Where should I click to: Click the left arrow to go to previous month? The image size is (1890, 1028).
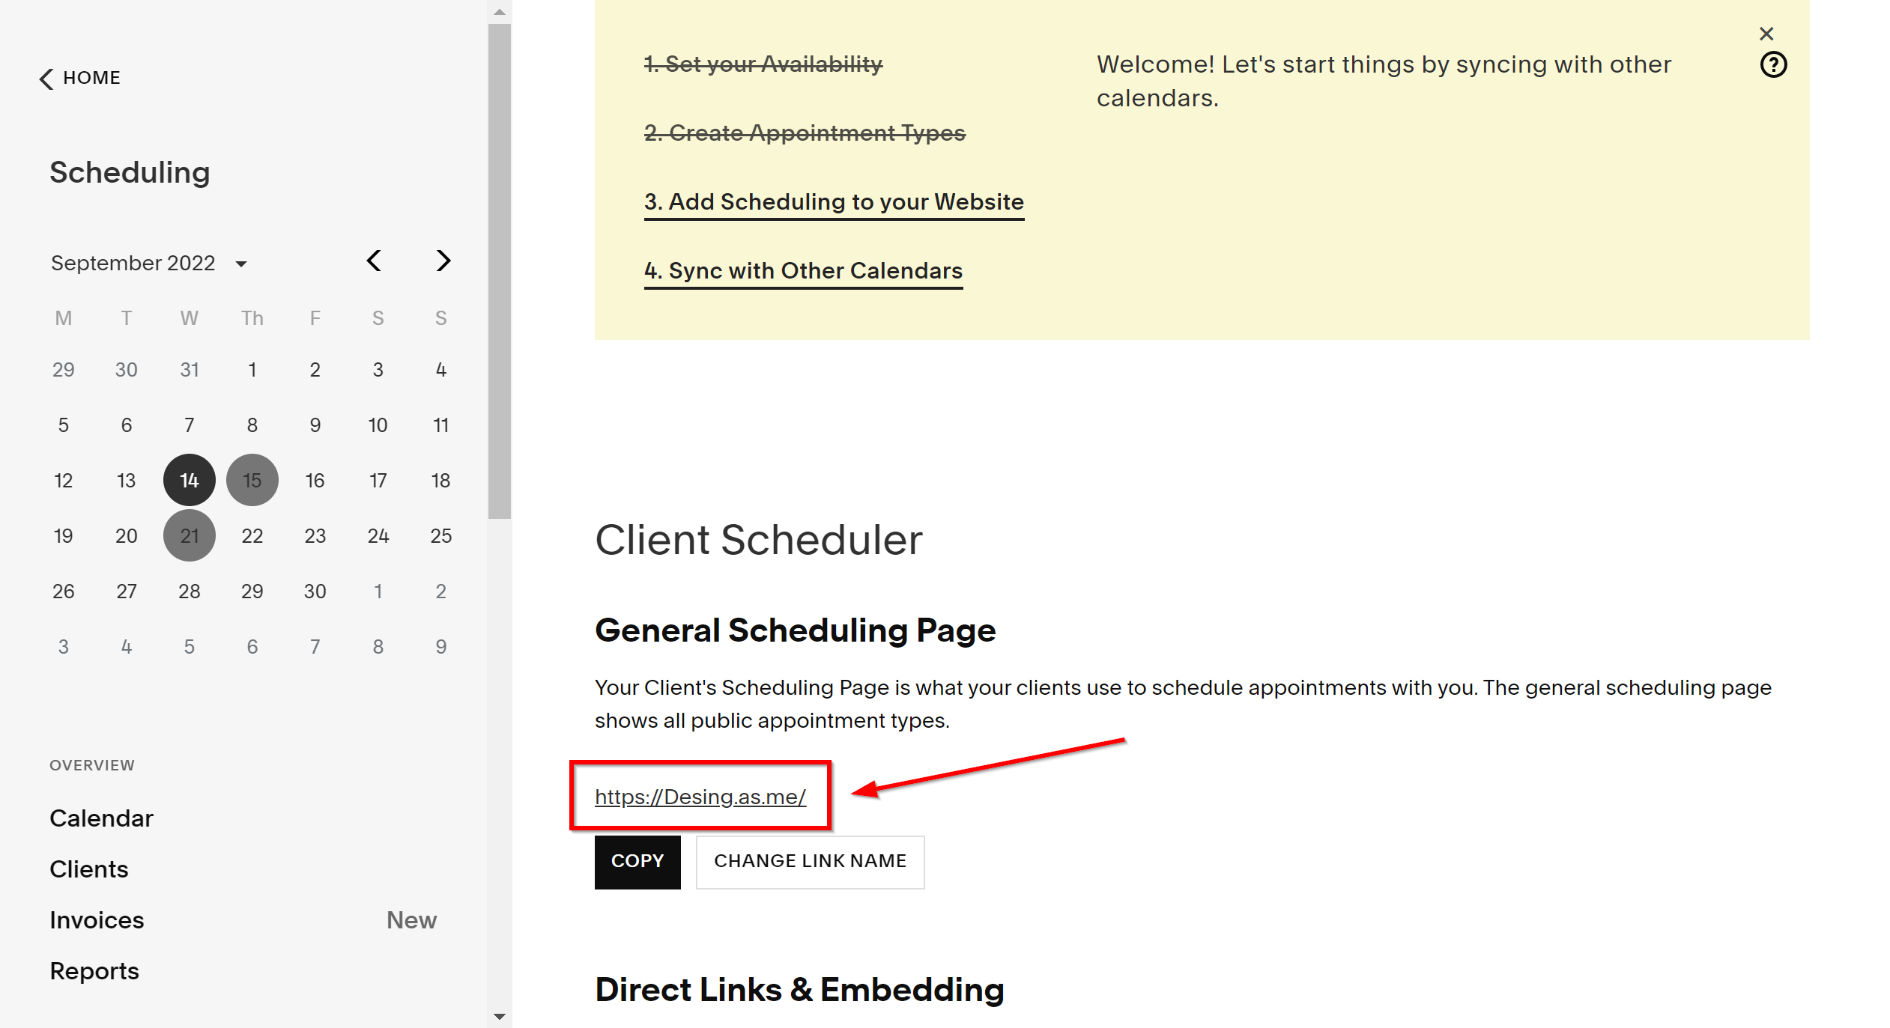click(376, 262)
